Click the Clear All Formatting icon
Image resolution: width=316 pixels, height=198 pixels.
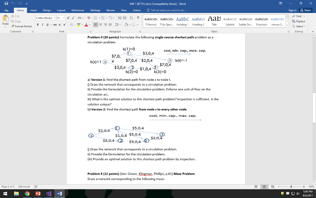(89, 17)
